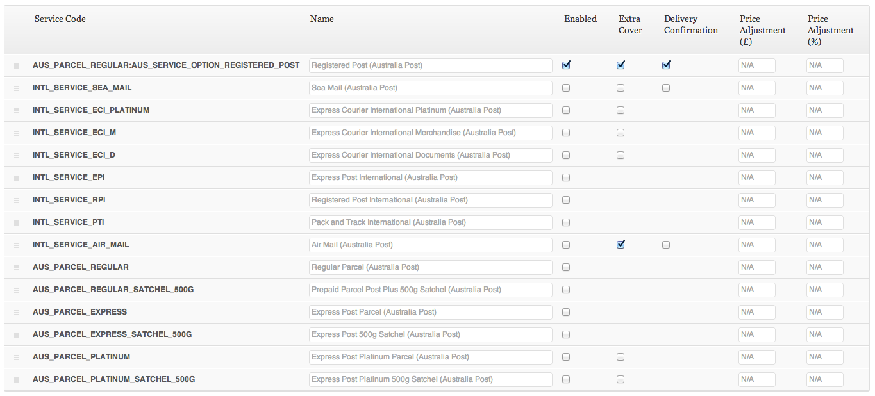Image resolution: width=875 pixels, height=396 pixels.
Task: Tick Delivery Confirmation for INTL_SERVICE_AIR_MAIL
Action: [666, 245]
